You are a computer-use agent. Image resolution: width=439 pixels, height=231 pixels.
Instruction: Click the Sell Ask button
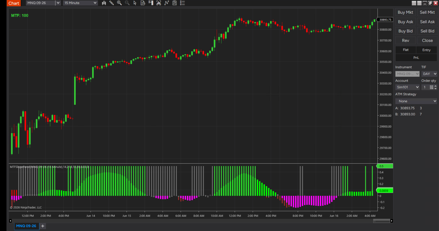pyautogui.click(x=427, y=22)
